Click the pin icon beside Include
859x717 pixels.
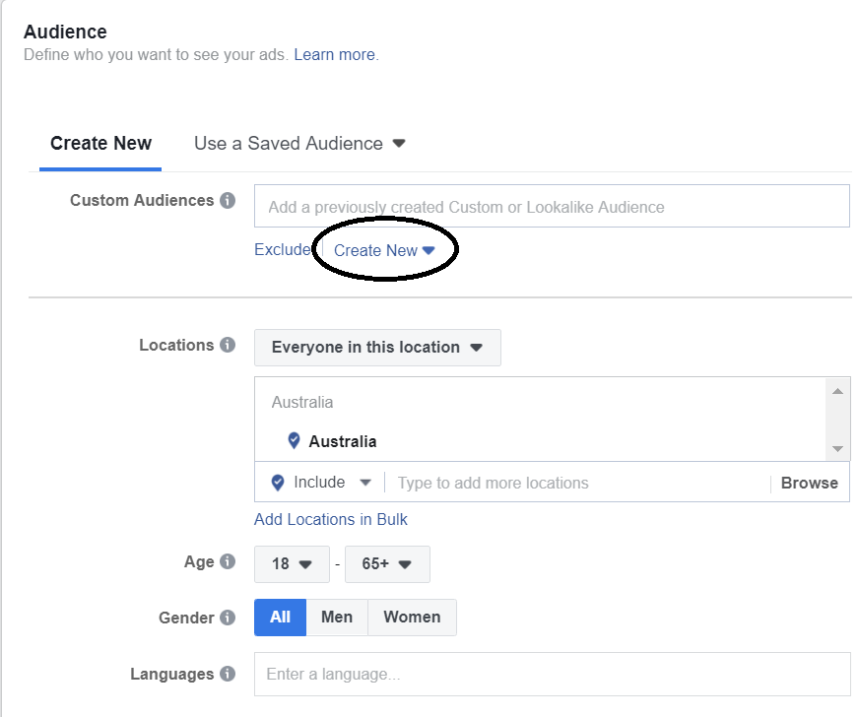(x=278, y=483)
